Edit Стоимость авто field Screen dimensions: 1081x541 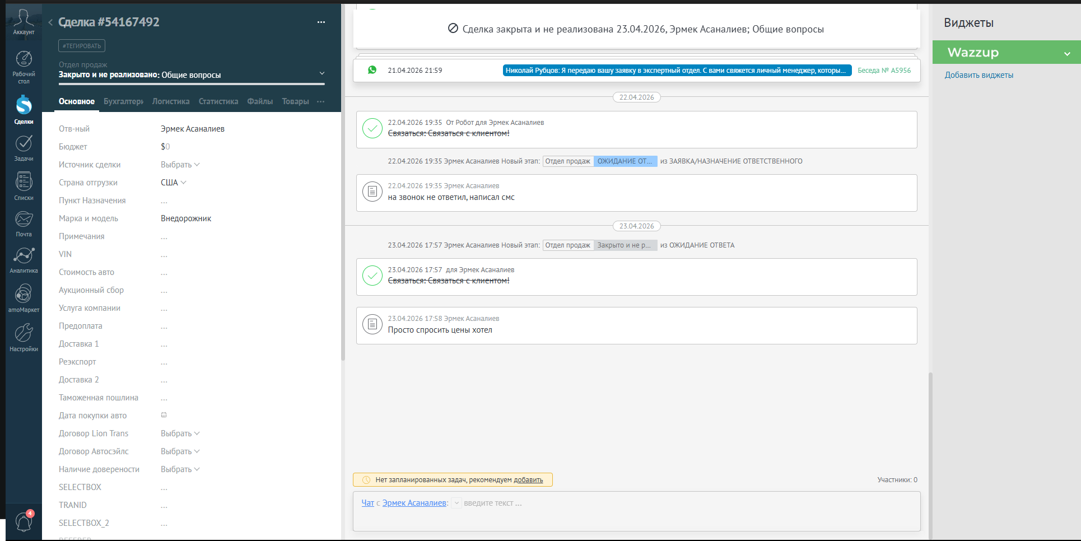click(164, 272)
